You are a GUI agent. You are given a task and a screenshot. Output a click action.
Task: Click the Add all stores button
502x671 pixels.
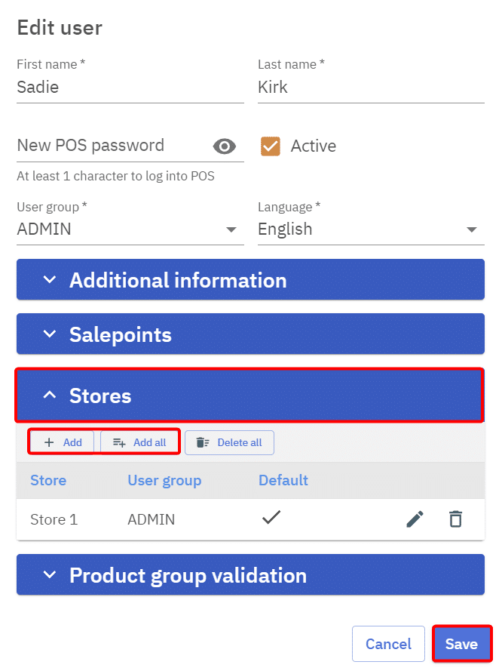pos(140,442)
